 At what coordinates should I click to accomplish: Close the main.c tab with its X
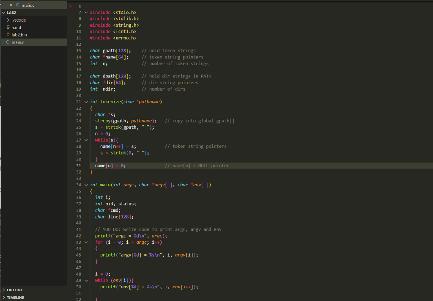(x=11, y=5)
